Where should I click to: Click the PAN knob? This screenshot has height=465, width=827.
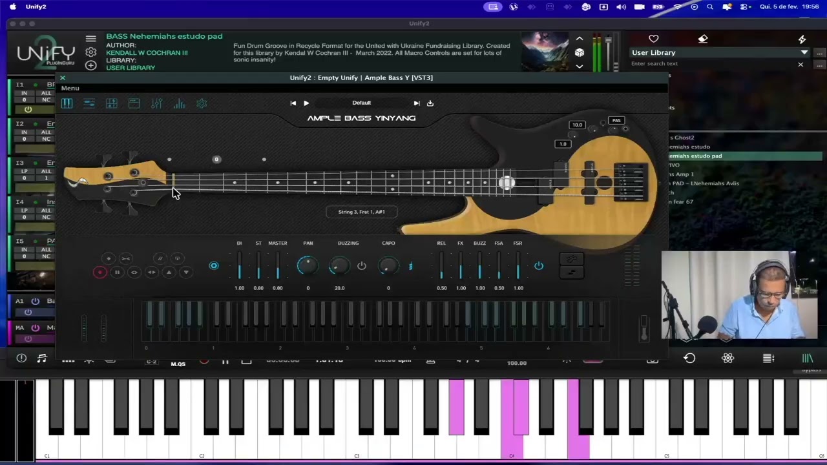coord(308,265)
